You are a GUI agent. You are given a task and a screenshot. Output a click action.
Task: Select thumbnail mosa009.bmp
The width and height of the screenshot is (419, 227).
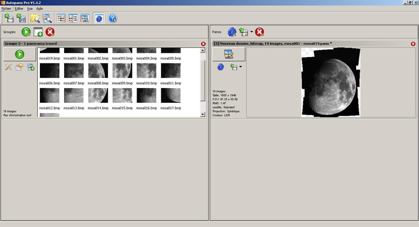click(122, 70)
